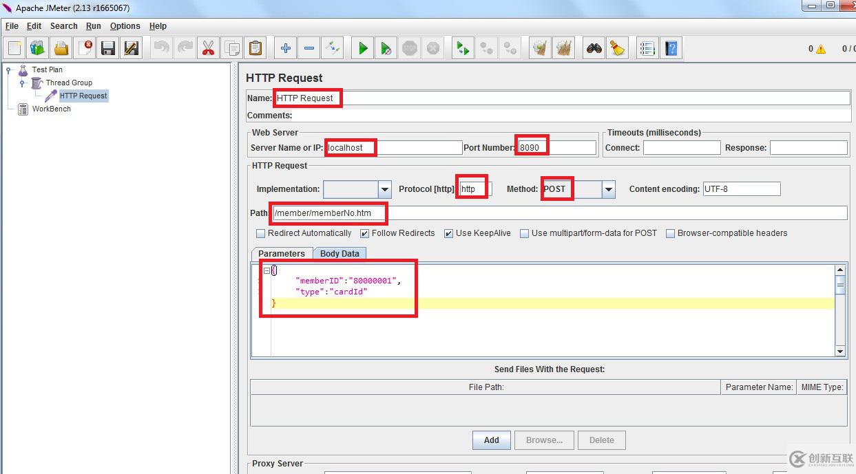Enable Redirect Automatically
Viewport: 856px width, 474px height.
[x=260, y=233]
